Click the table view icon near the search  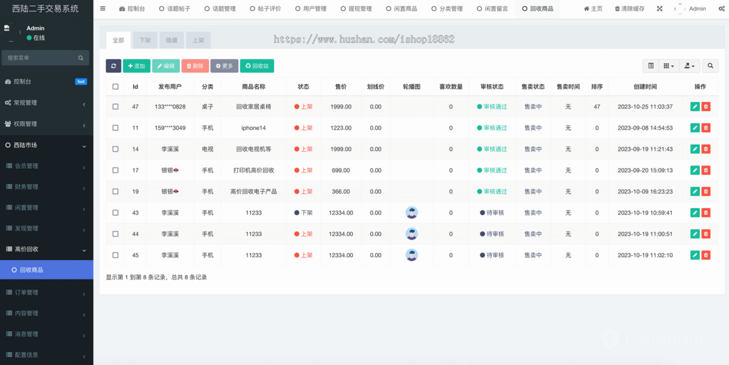tap(649, 65)
